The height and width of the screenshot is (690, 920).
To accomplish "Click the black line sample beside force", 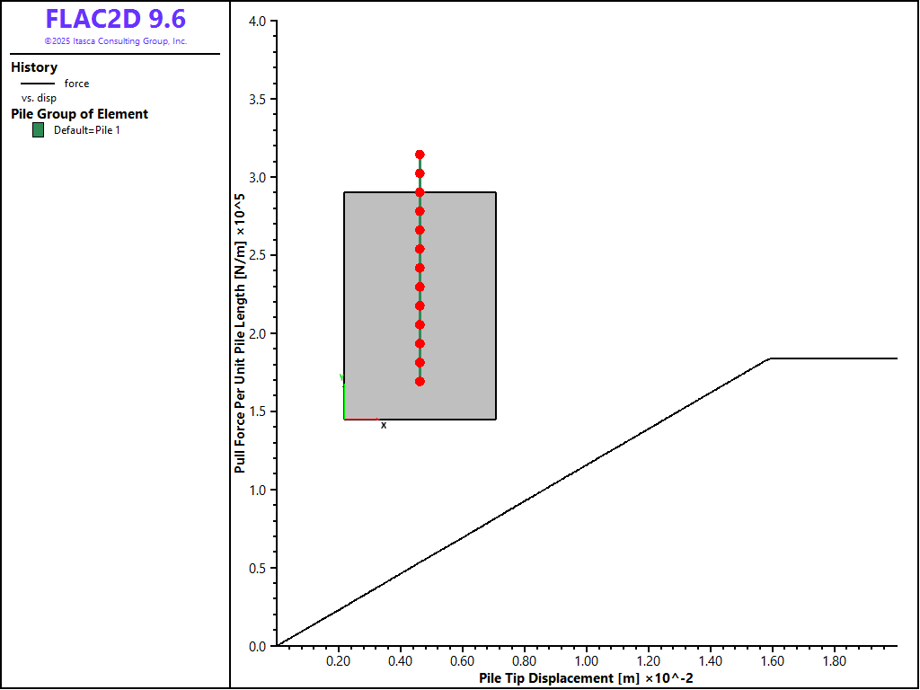I will pyautogui.click(x=37, y=84).
